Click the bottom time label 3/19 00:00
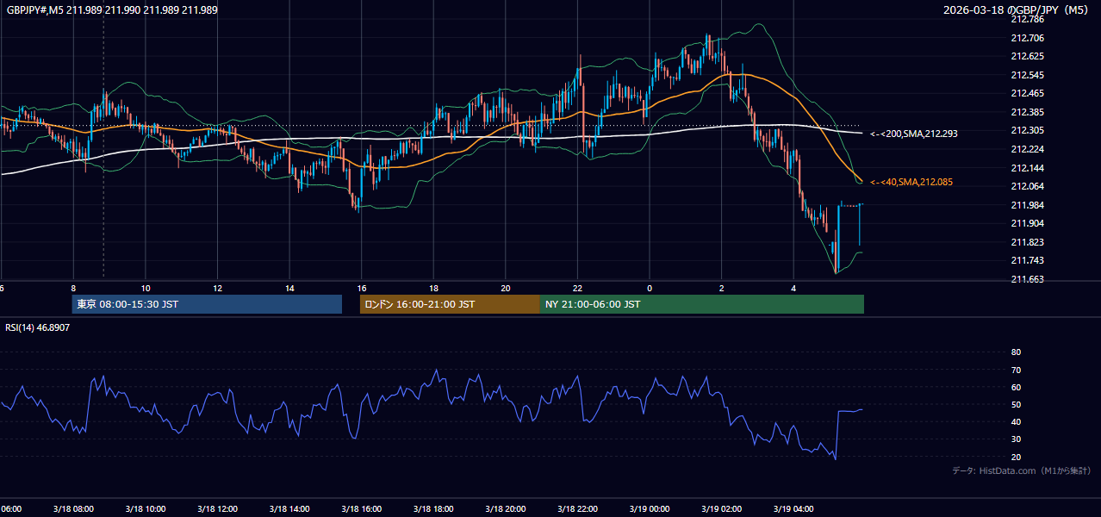1101x517 pixels. pos(650,509)
